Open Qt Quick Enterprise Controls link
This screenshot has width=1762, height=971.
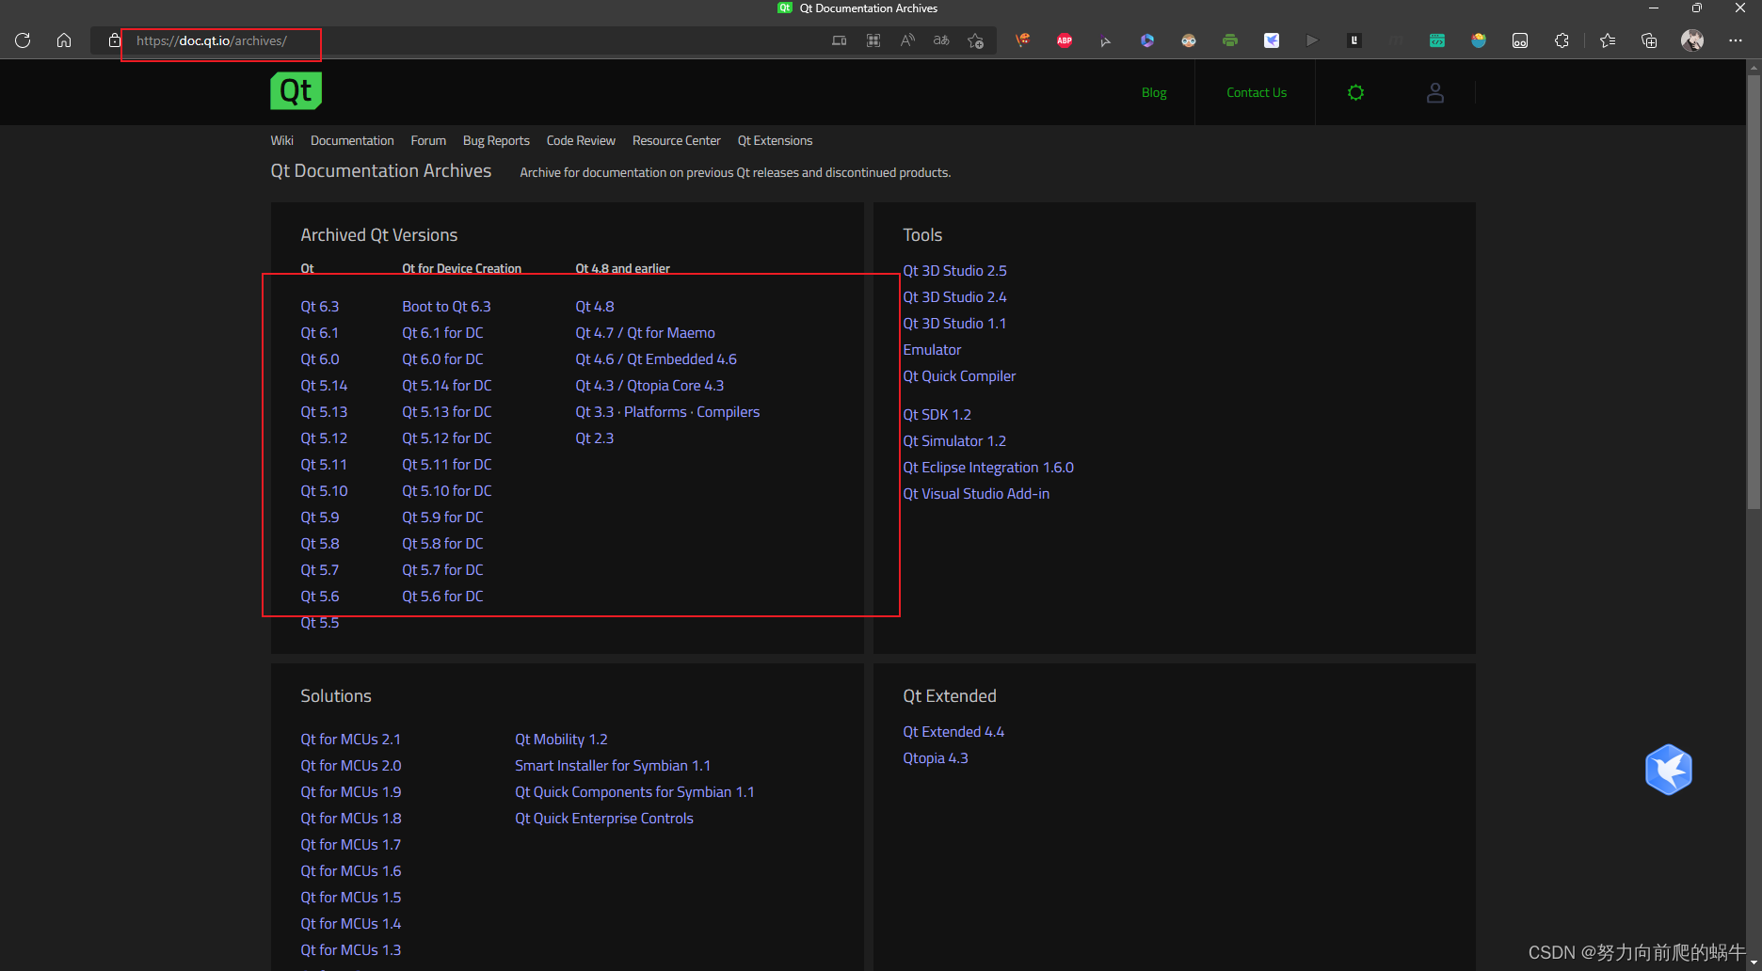(604, 819)
